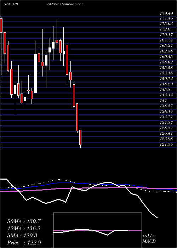Click the 148.29 price level label
The image size is (177, 248).
[166, 84]
